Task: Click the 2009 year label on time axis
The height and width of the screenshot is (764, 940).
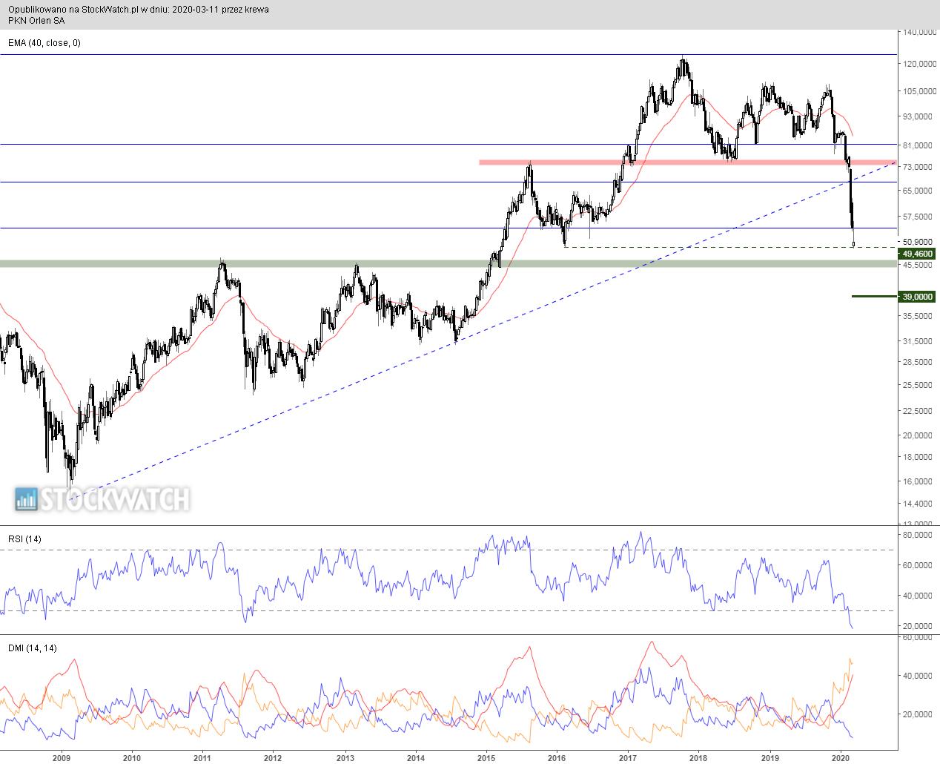Action: [61, 757]
